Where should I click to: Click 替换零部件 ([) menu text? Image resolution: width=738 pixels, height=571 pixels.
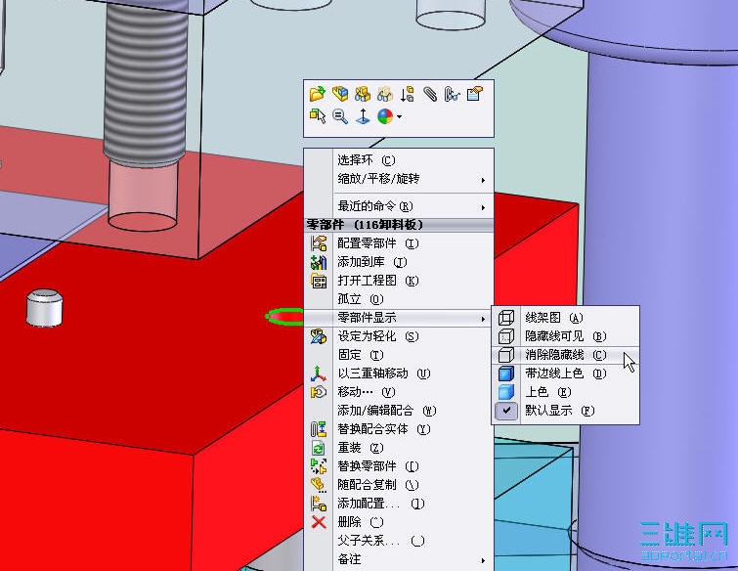pos(378,466)
